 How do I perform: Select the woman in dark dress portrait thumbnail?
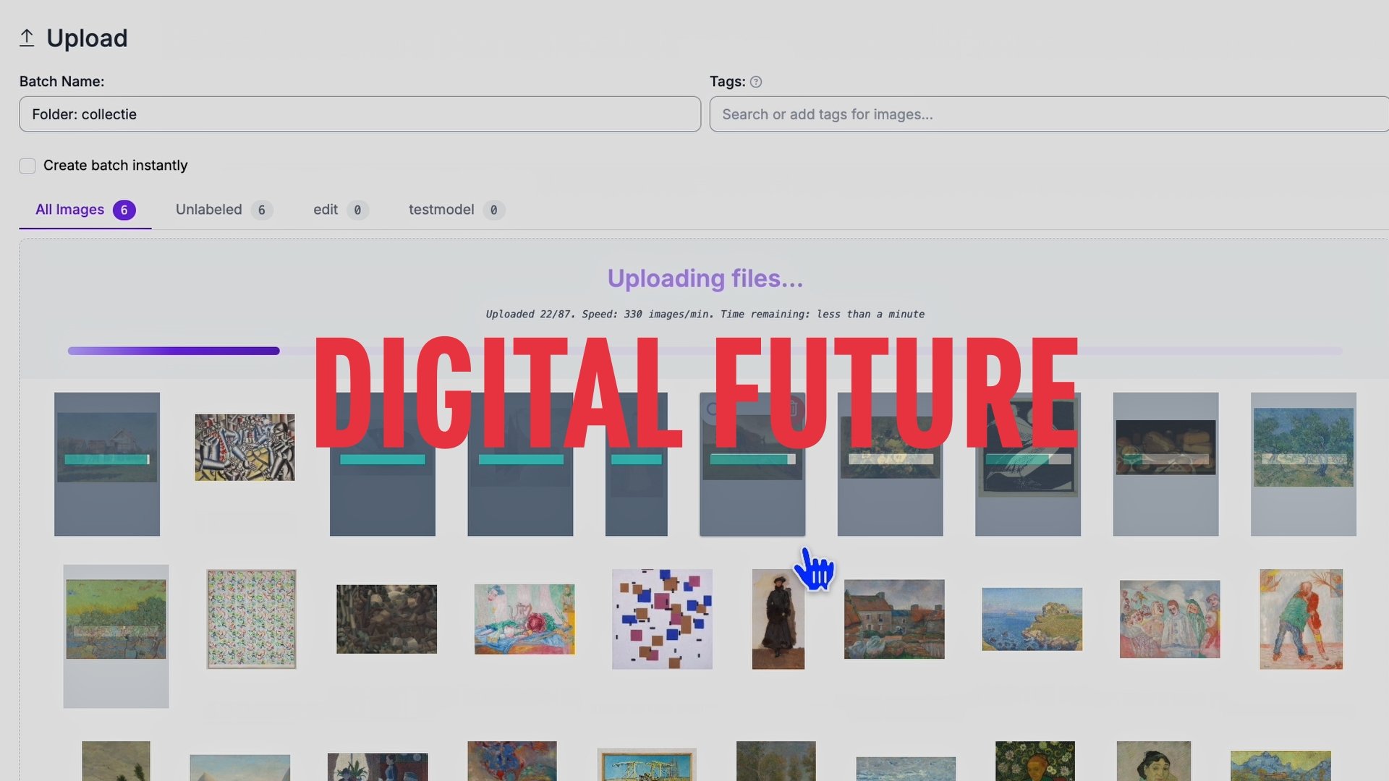click(x=778, y=619)
